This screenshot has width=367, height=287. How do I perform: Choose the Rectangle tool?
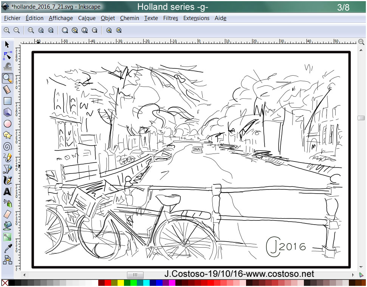(x=7, y=101)
